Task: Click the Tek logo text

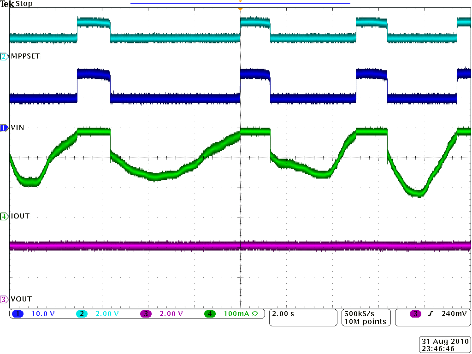Action: pyautogui.click(x=7, y=4)
